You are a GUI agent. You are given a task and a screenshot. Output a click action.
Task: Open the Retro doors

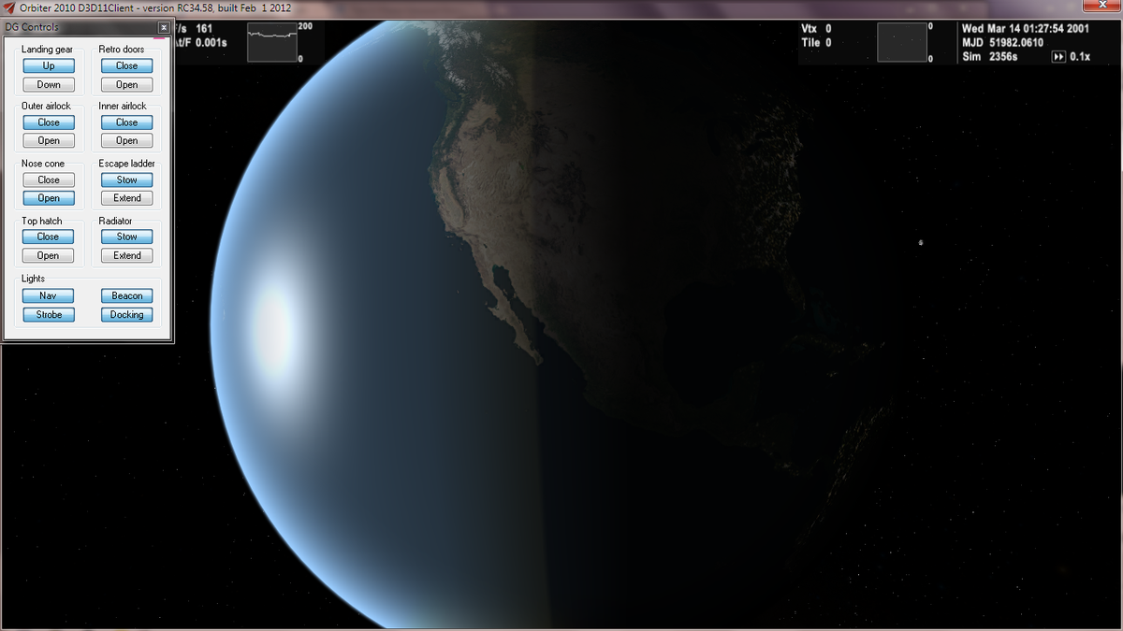tap(127, 84)
